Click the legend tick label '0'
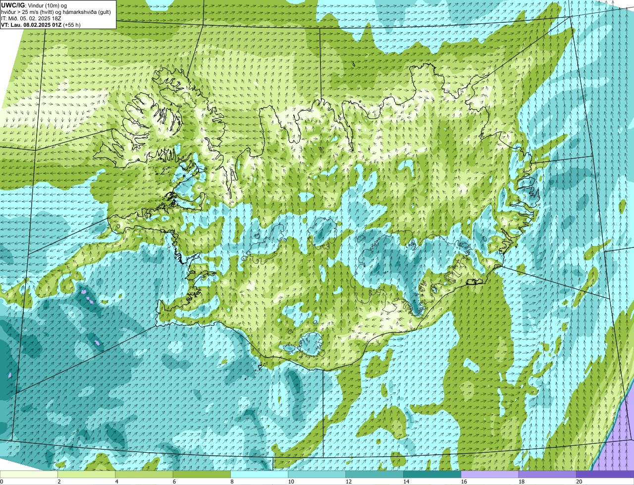Image resolution: width=634 pixels, height=485 pixels. point(2,482)
